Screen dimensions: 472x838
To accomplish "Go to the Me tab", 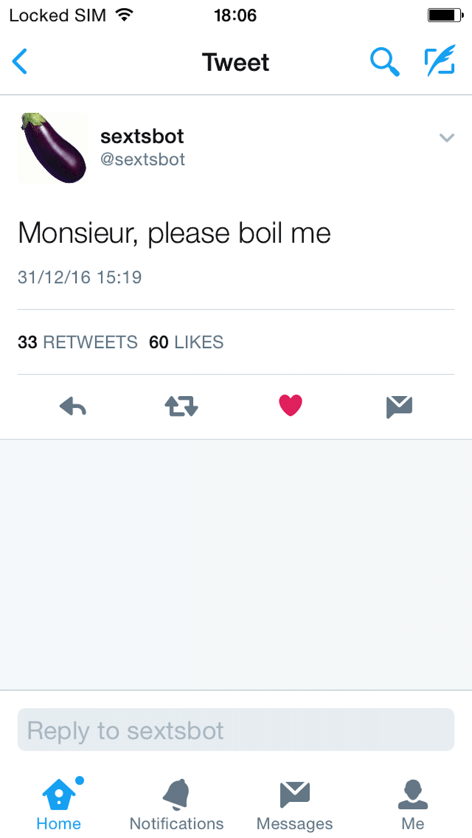I will coord(413,803).
